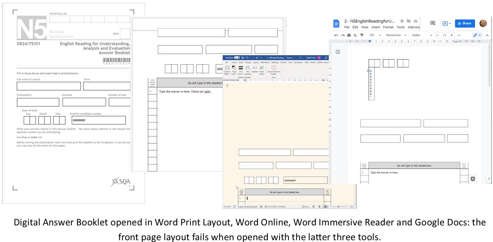Open Word File tab
Viewport: 493px width, 242px height.
[226, 62]
